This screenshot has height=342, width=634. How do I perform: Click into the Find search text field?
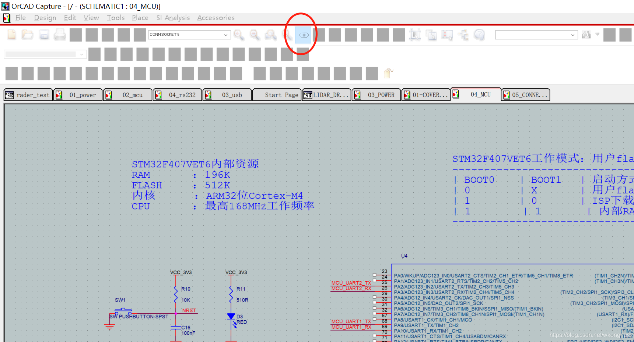532,35
